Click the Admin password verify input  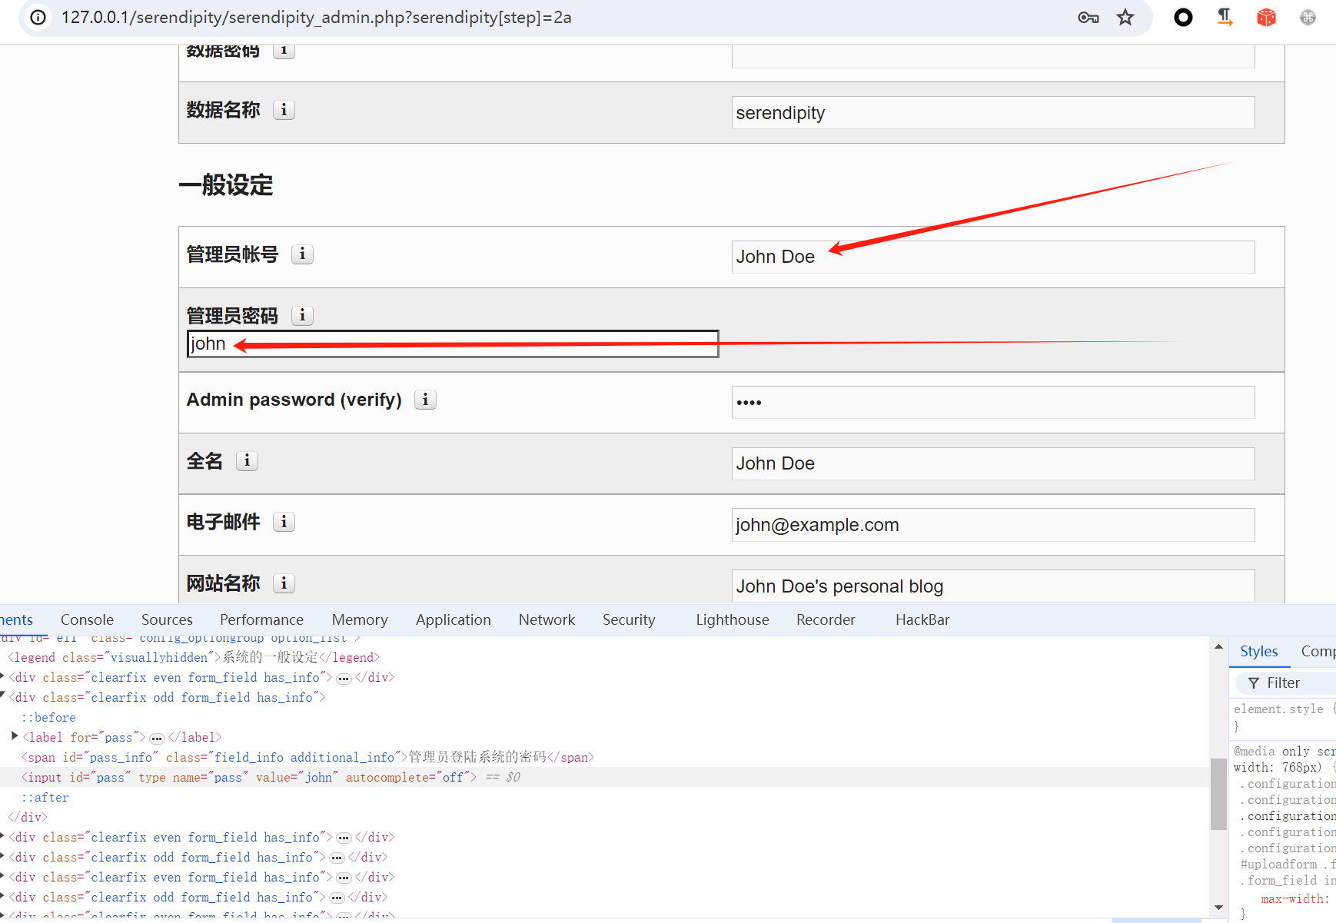click(993, 402)
